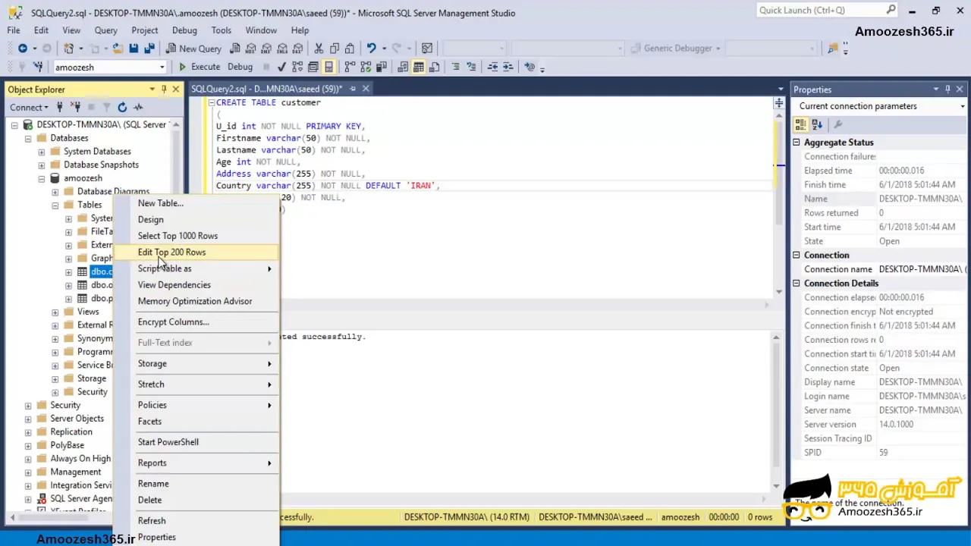The image size is (971, 546).
Task: Click the Change Connection icon
Action: (x=38, y=67)
